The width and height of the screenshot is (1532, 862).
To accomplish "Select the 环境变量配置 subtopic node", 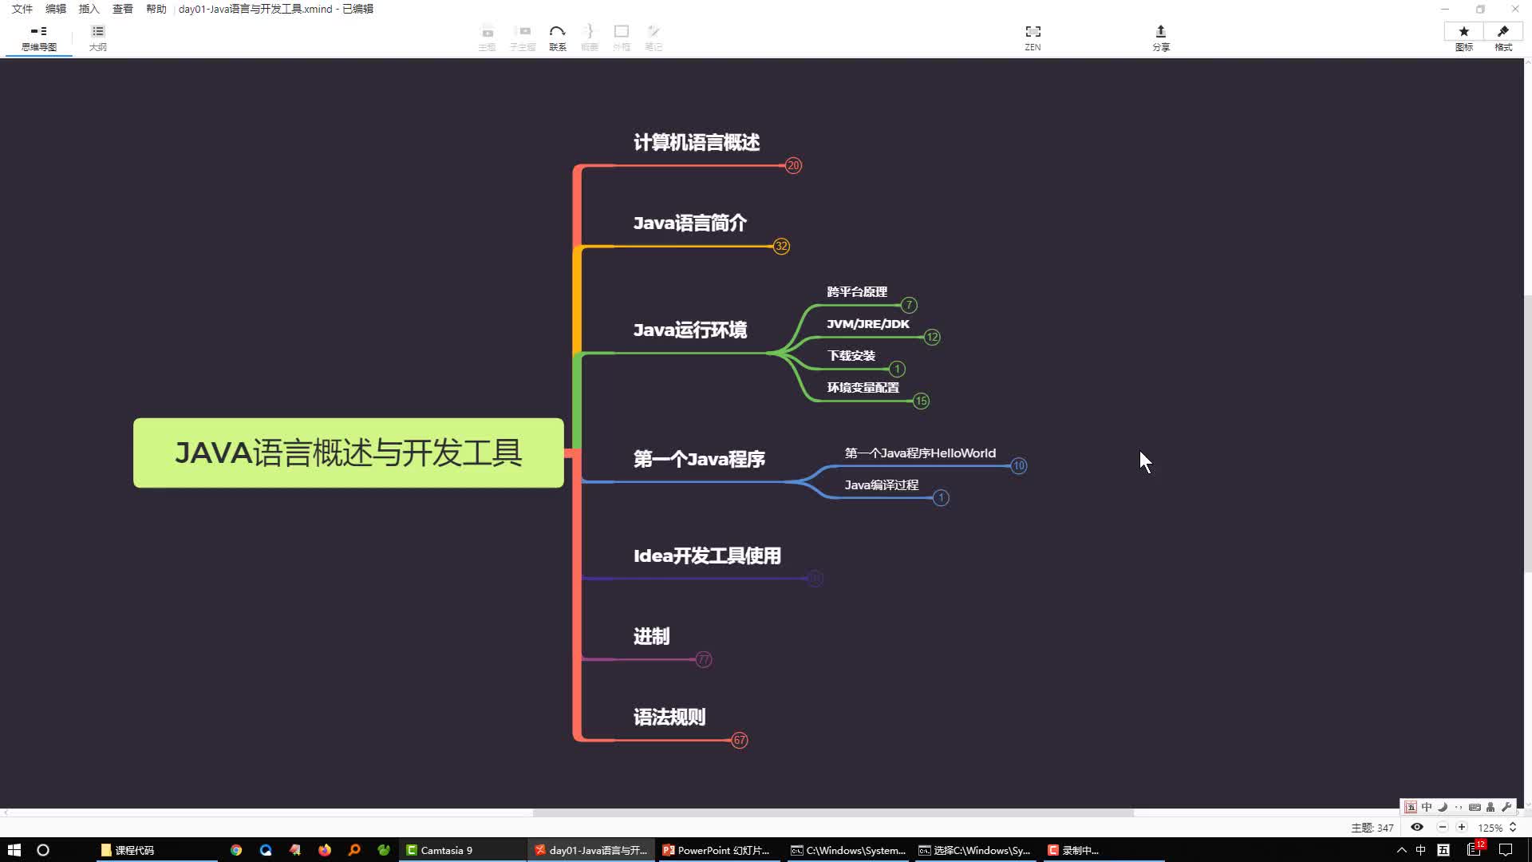I will (x=863, y=387).
